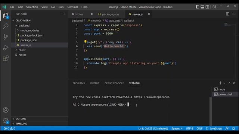239x134 pixels.
Task: Open the Run and Debug view icon
Action: pos(6,48)
